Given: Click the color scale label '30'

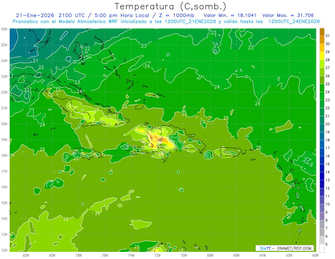Looking at the screenshot, I should [328, 44].
